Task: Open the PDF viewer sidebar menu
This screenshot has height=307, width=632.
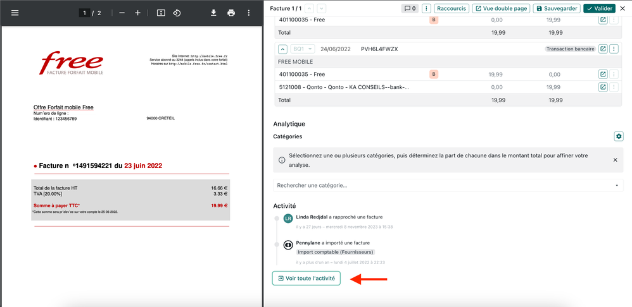Action: pyautogui.click(x=15, y=13)
